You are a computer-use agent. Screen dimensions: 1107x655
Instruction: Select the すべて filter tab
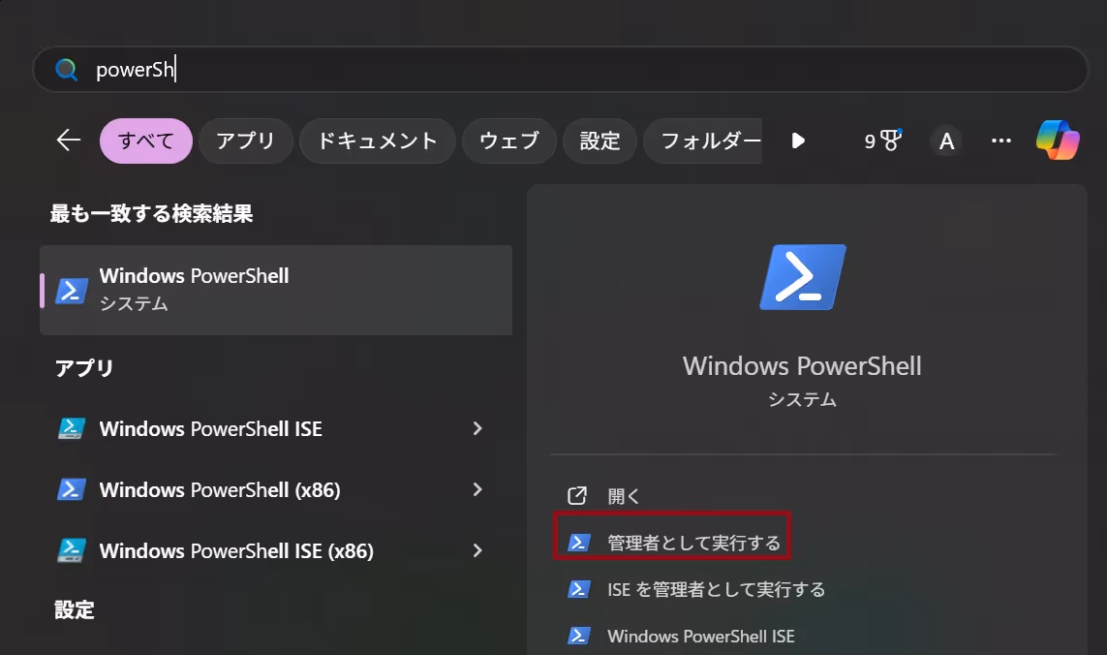[x=146, y=140]
